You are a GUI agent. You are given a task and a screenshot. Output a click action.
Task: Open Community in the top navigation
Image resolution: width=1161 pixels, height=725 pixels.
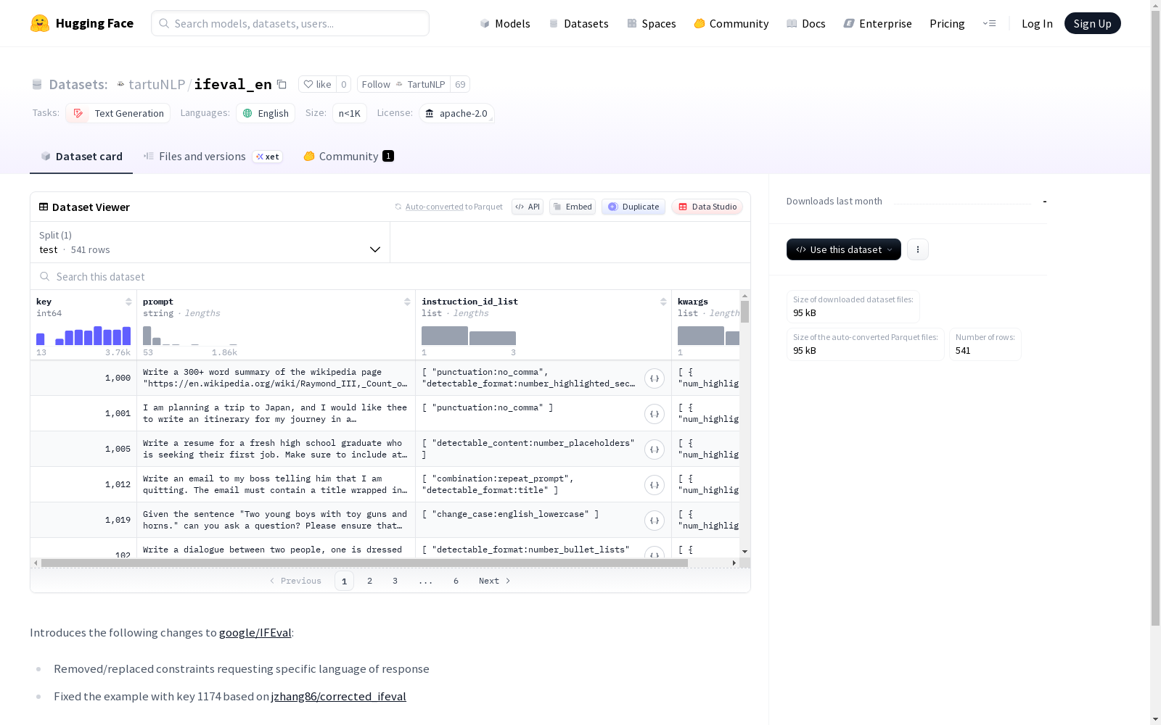coord(731,23)
